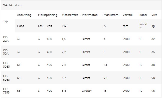Viewport: 166px width, 101px height.
Task: Select the 1,5 kW motor power value
Action: coord(64,39)
